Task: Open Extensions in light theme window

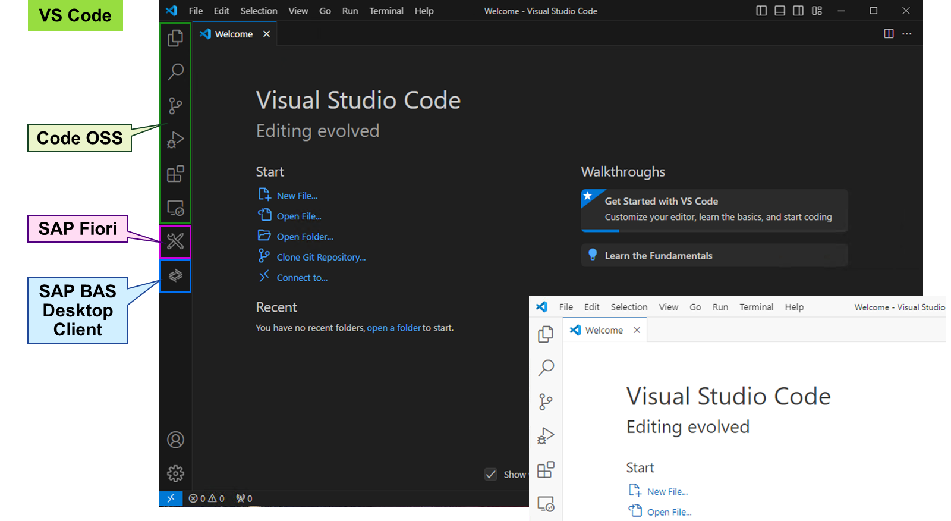Action: 546,470
